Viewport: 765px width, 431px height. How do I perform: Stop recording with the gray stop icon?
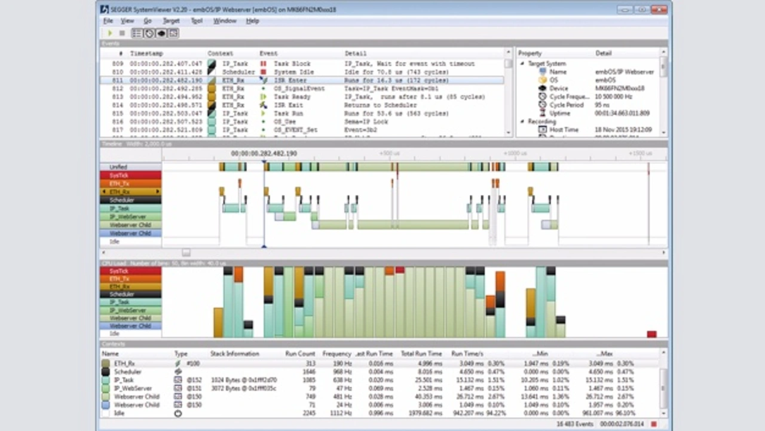(x=123, y=33)
